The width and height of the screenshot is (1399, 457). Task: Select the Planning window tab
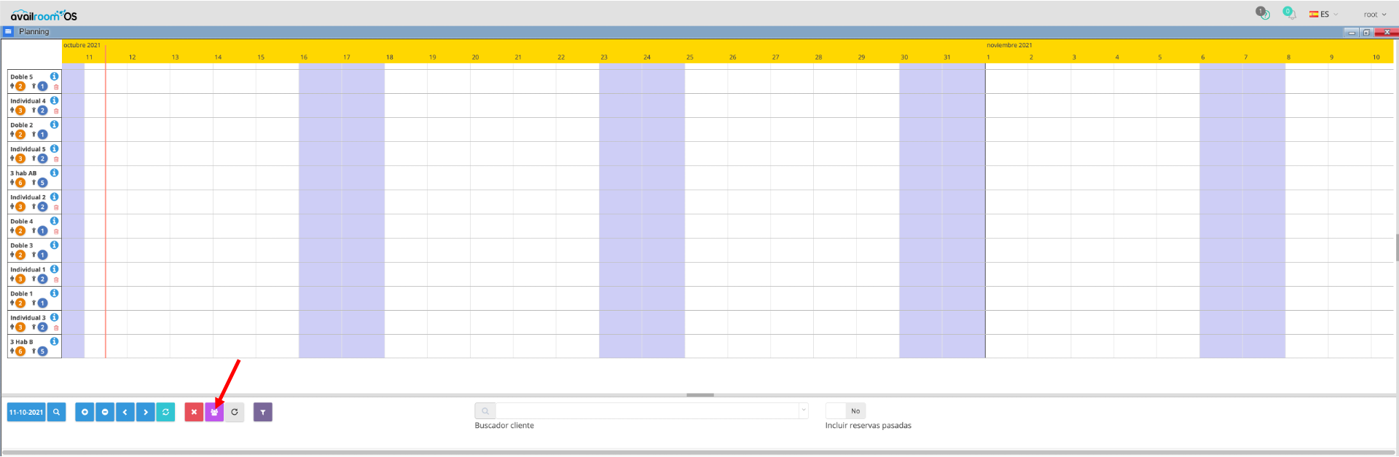click(x=34, y=32)
